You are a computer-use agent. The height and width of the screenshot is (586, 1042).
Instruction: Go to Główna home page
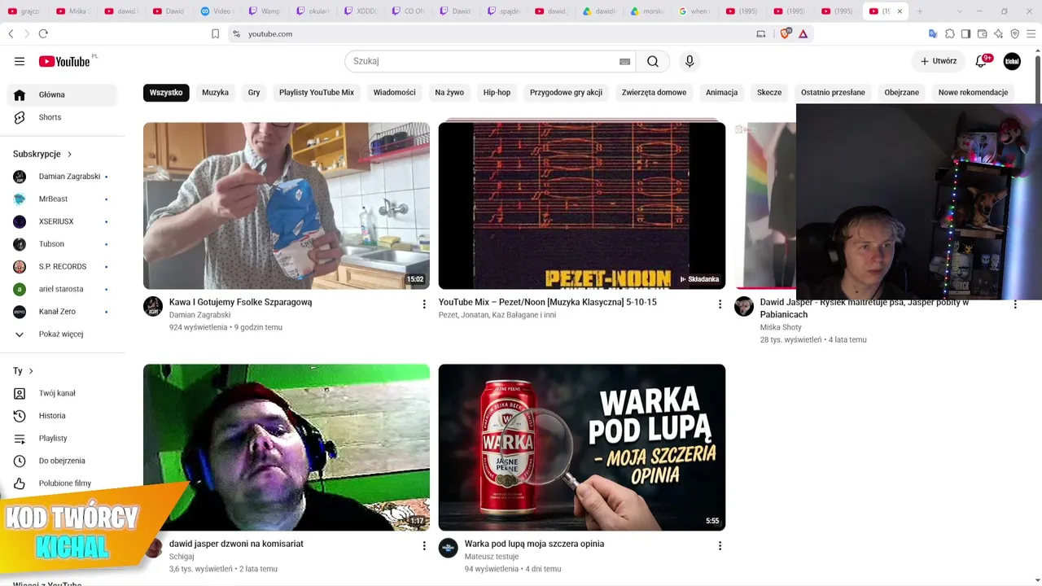(x=62, y=94)
